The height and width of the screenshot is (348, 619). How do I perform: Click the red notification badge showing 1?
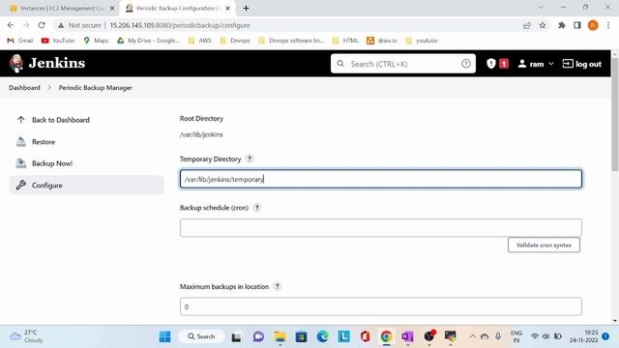(x=504, y=64)
